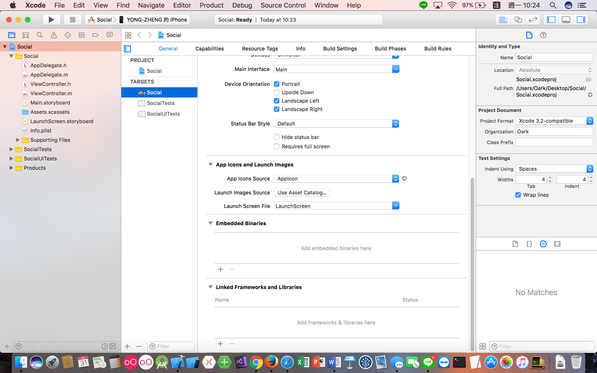Run the app with the Play button
Image resolution: width=597 pixels, height=373 pixels.
(51, 20)
